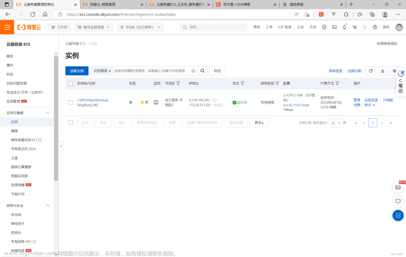Screen dimensions: 406x257
Task: Collapse the 实例与镜像 sidebar section
Action: coord(48,113)
